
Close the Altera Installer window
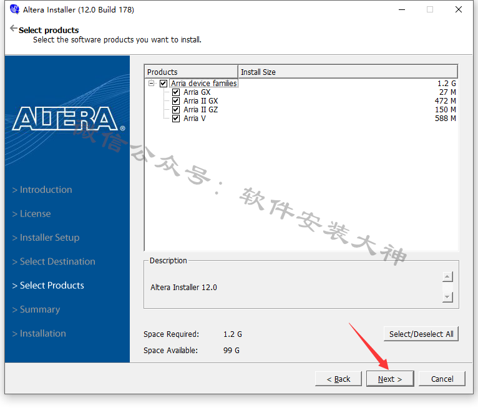click(459, 10)
